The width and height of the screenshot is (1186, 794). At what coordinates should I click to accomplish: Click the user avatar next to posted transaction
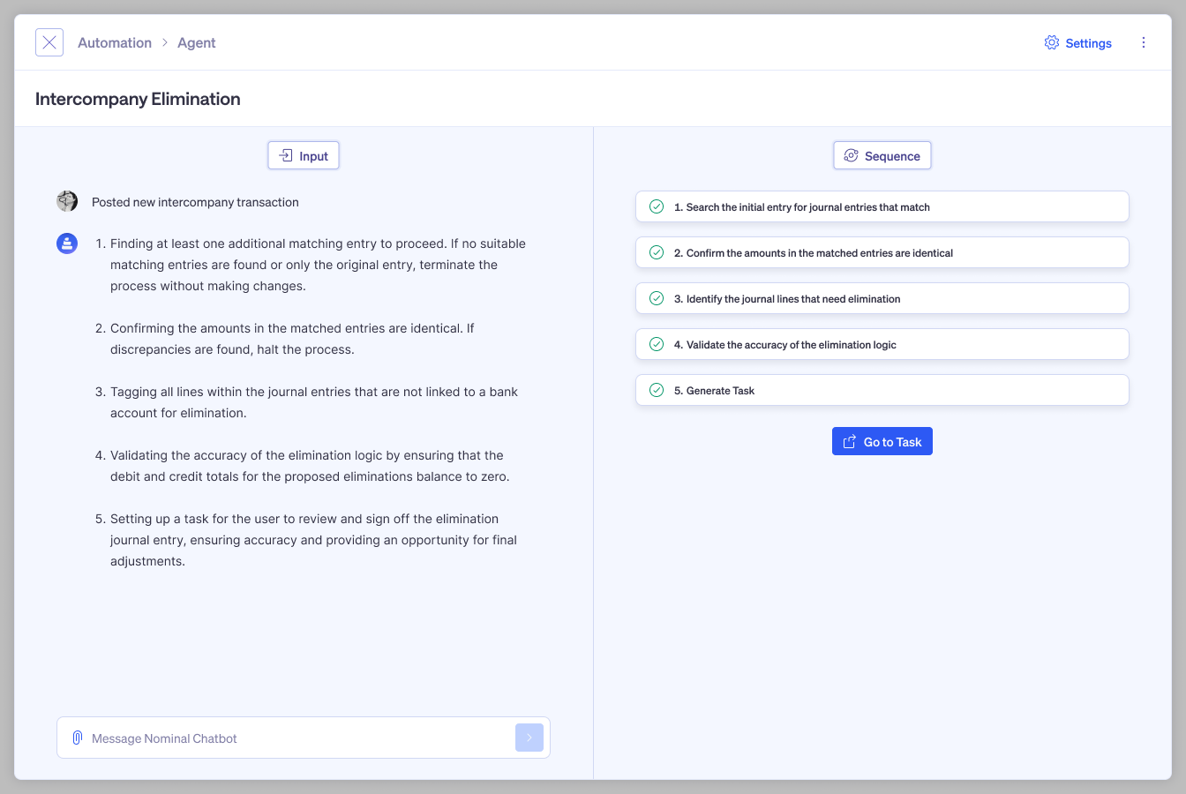point(66,201)
